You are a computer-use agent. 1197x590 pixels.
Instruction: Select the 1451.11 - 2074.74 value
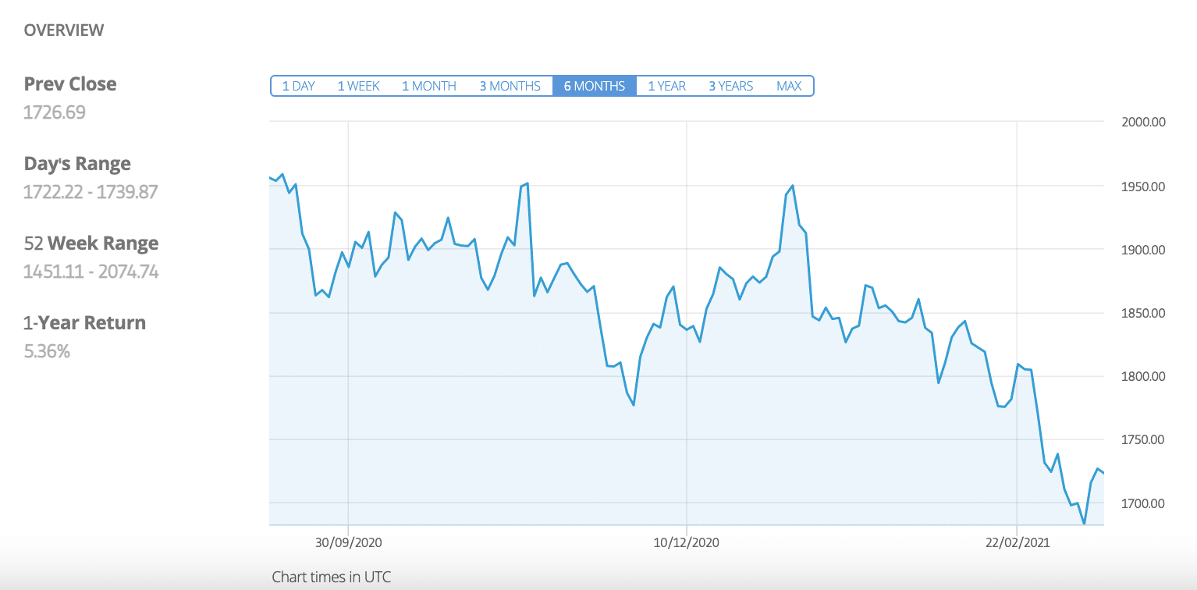[x=91, y=272]
